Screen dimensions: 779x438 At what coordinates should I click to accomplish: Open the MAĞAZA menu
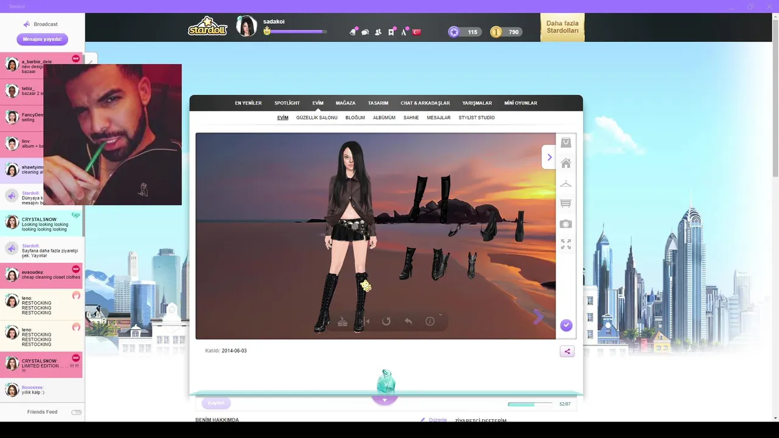tap(346, 103)
